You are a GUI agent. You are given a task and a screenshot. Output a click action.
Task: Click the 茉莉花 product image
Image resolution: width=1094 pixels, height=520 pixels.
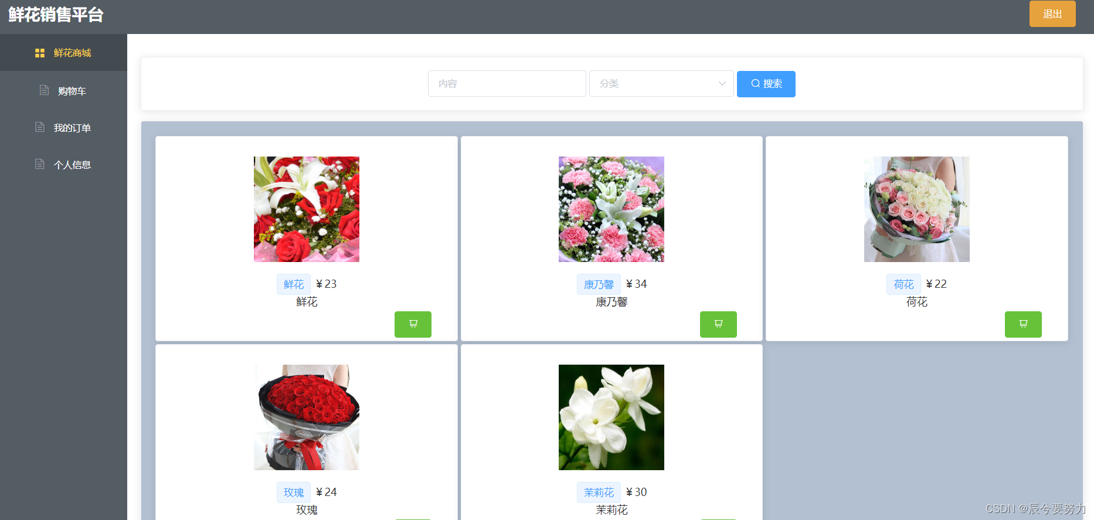pos(611,417)
